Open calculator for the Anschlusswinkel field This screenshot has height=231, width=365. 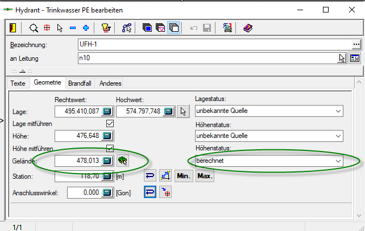click(x=107, y=192)
